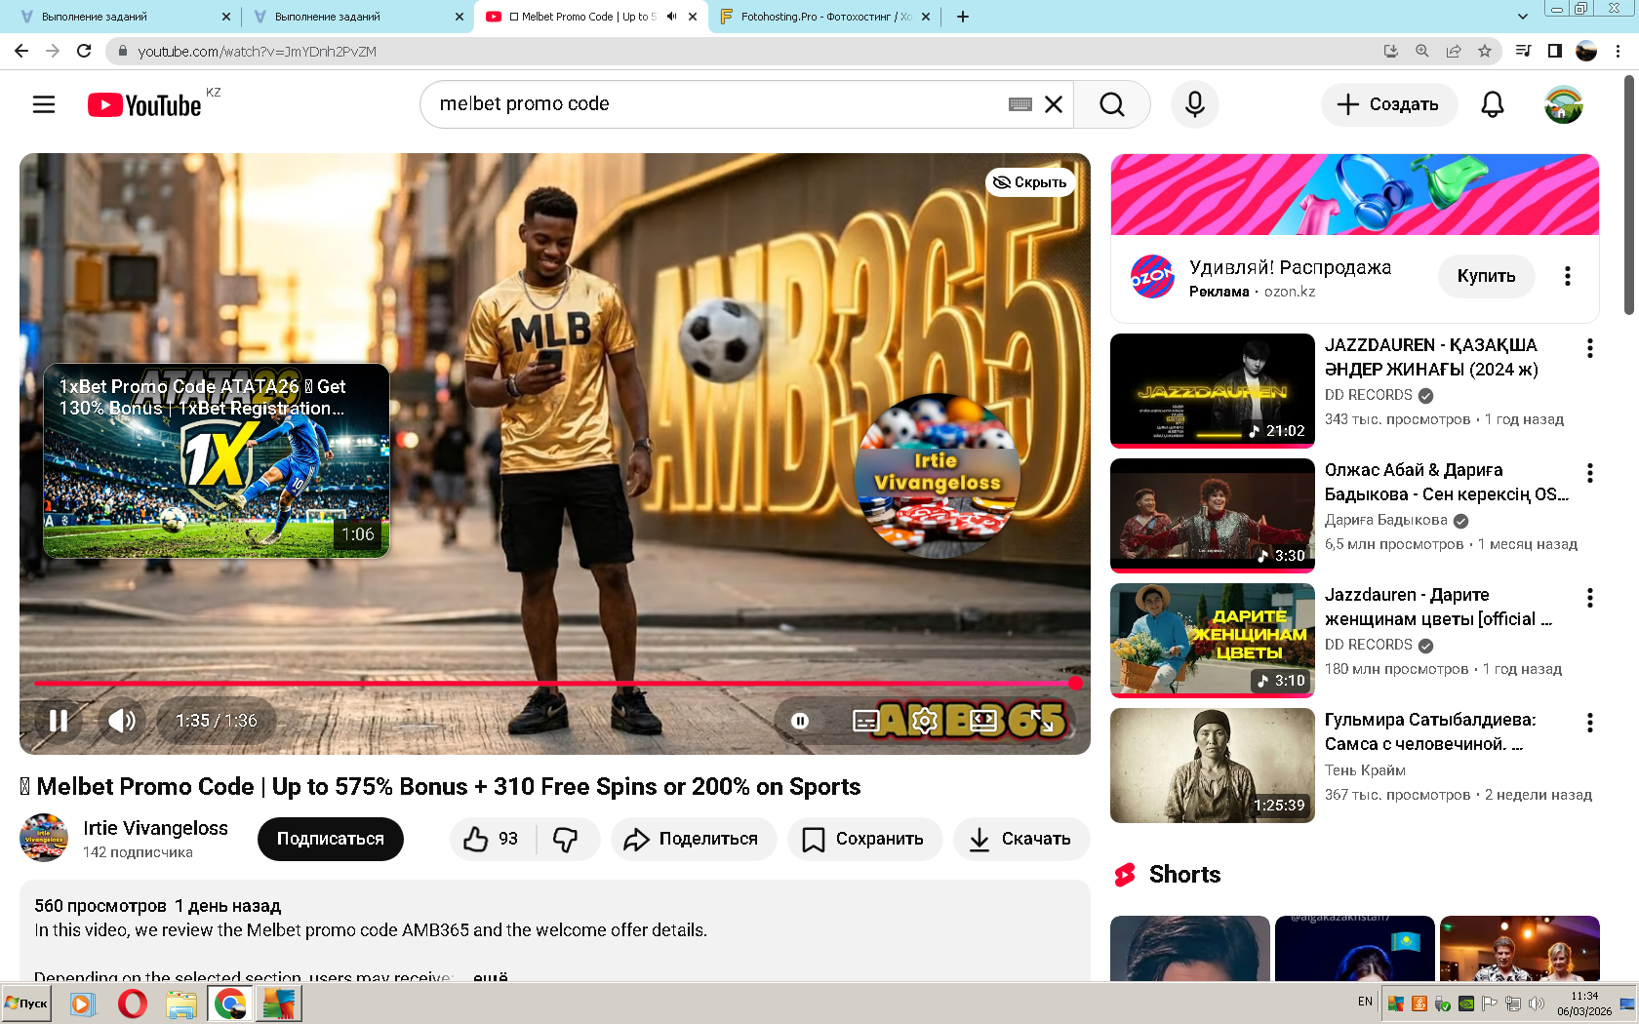Open browser three-dot menu

coord(1619,51)
